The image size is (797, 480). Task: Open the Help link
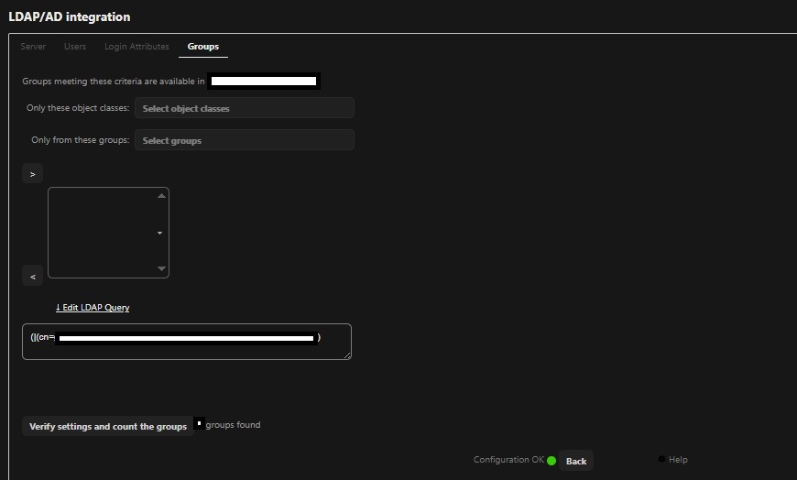[x=678, y=459]
